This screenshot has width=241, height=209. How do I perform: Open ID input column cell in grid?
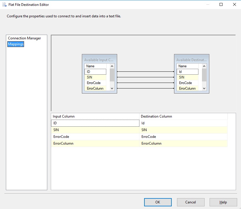(95, 123)
